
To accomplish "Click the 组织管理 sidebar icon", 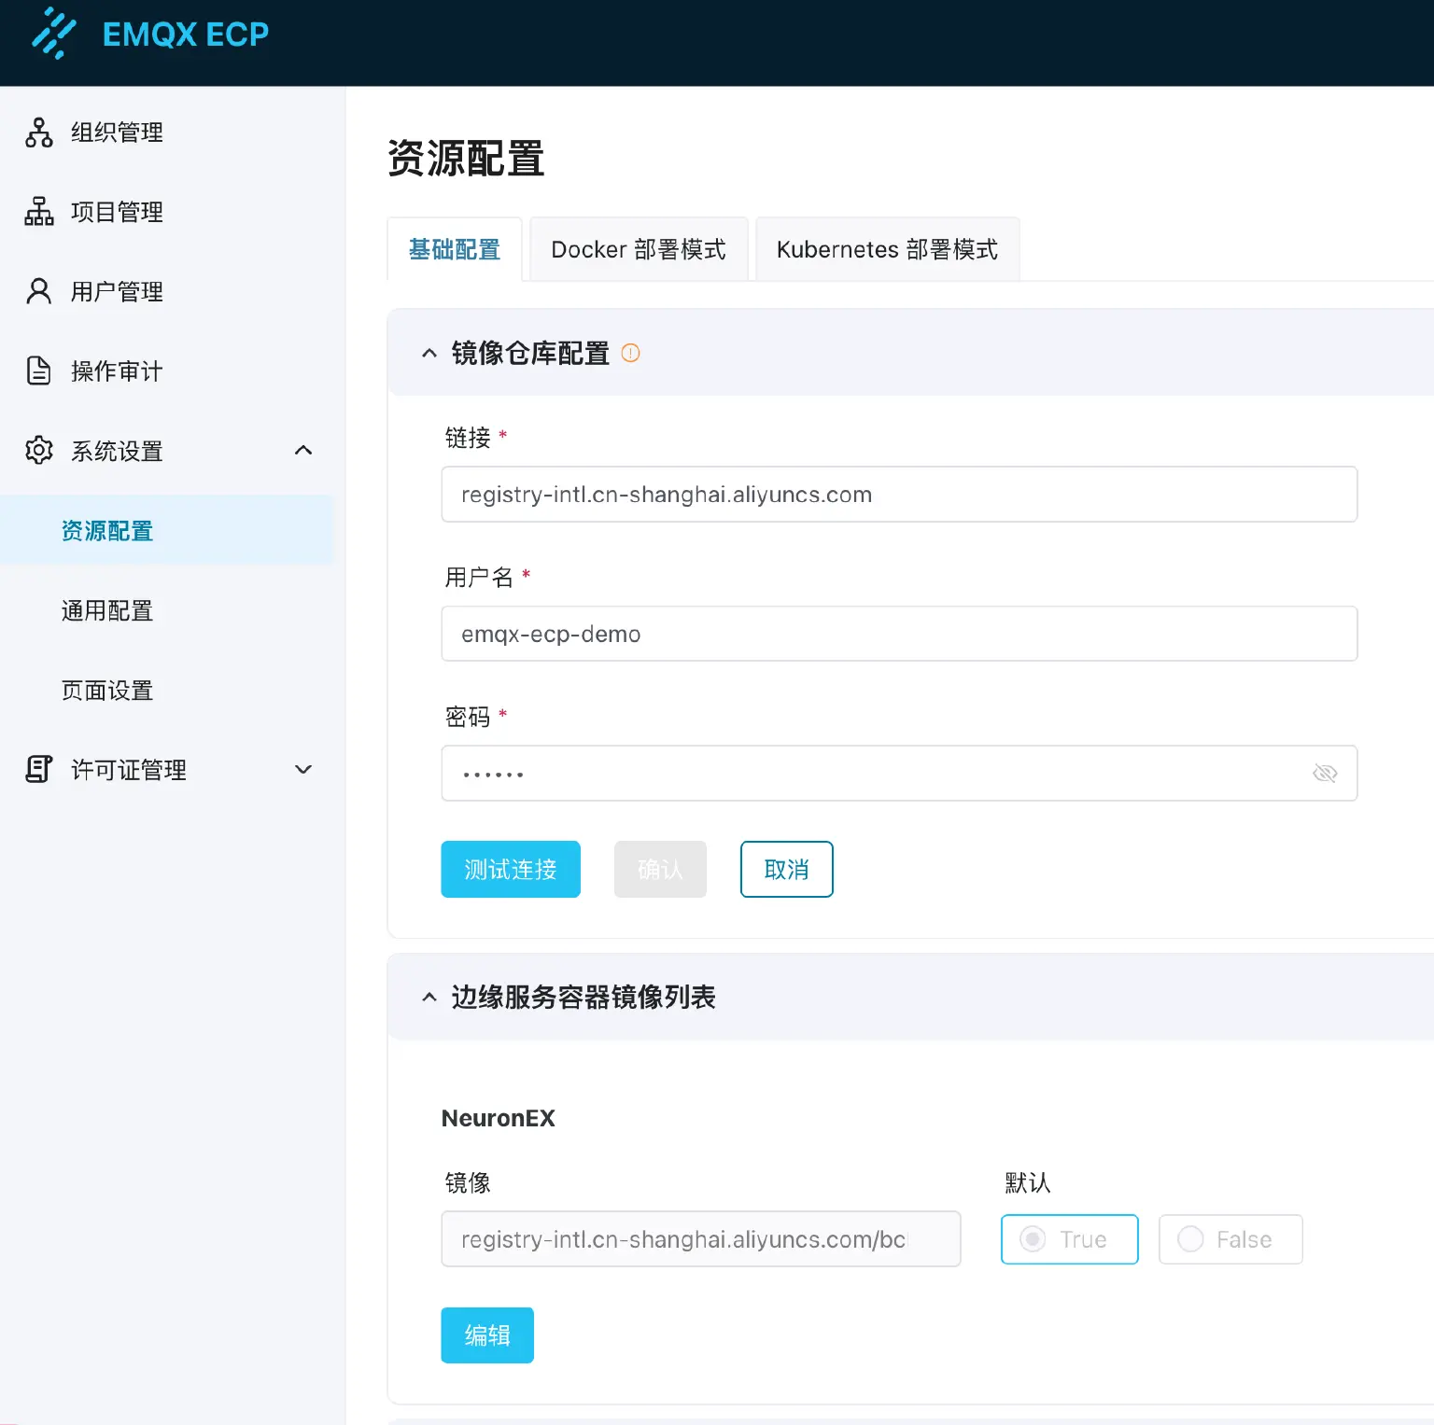I will tap(39, 133).
